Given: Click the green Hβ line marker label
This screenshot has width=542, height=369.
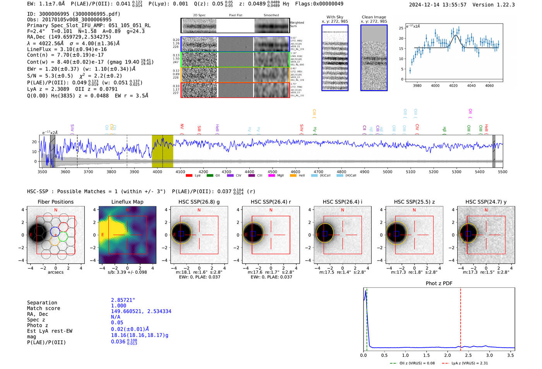Looking at the screenshot, I should coord(444,129).
